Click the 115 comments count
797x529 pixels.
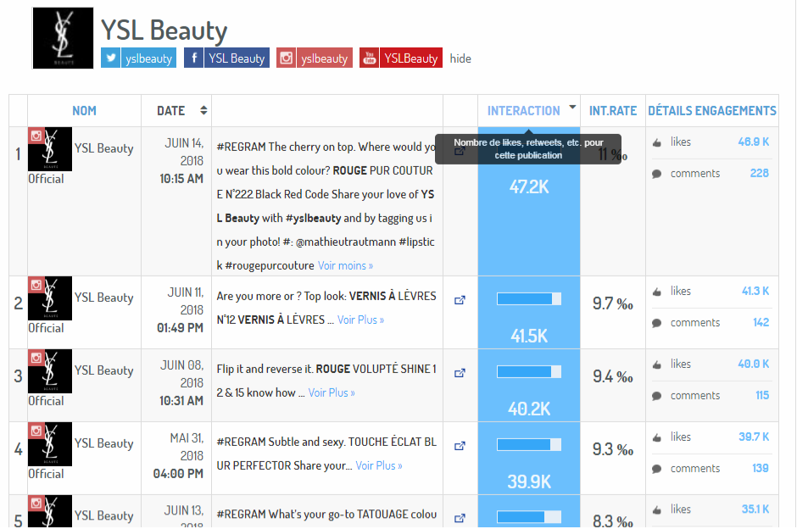[762, 395]
